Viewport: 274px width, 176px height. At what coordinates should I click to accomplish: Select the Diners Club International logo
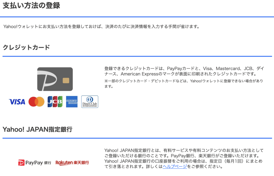click(90, 102)
